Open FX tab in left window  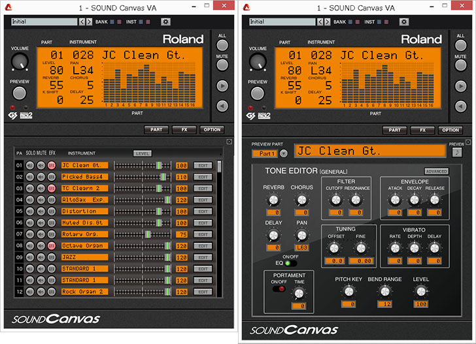click(x=184, y=130)
